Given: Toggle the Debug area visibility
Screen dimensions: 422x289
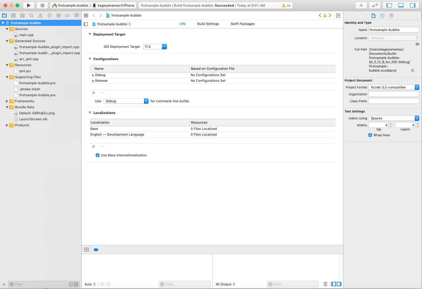Looking at the screenshot, I should [401, 5].
